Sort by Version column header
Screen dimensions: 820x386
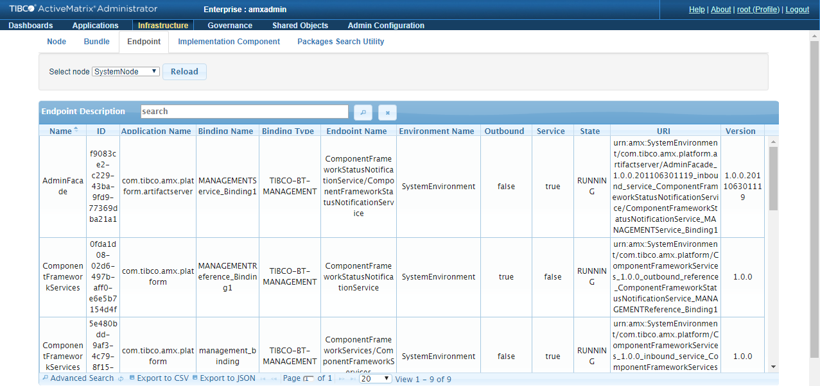point(741,131)
